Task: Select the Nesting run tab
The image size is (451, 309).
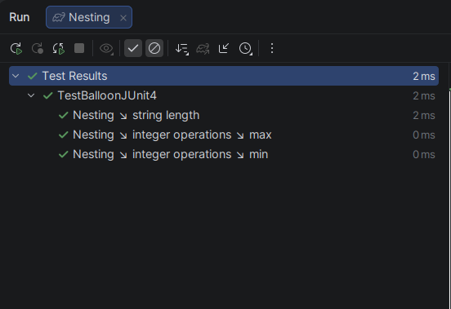Action: pos(89,17)
